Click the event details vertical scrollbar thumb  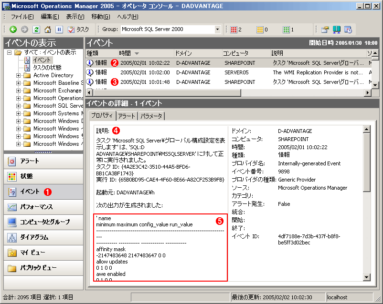coord(367,162)
